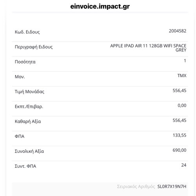Click the discount value 0,00

pos(182,105)
